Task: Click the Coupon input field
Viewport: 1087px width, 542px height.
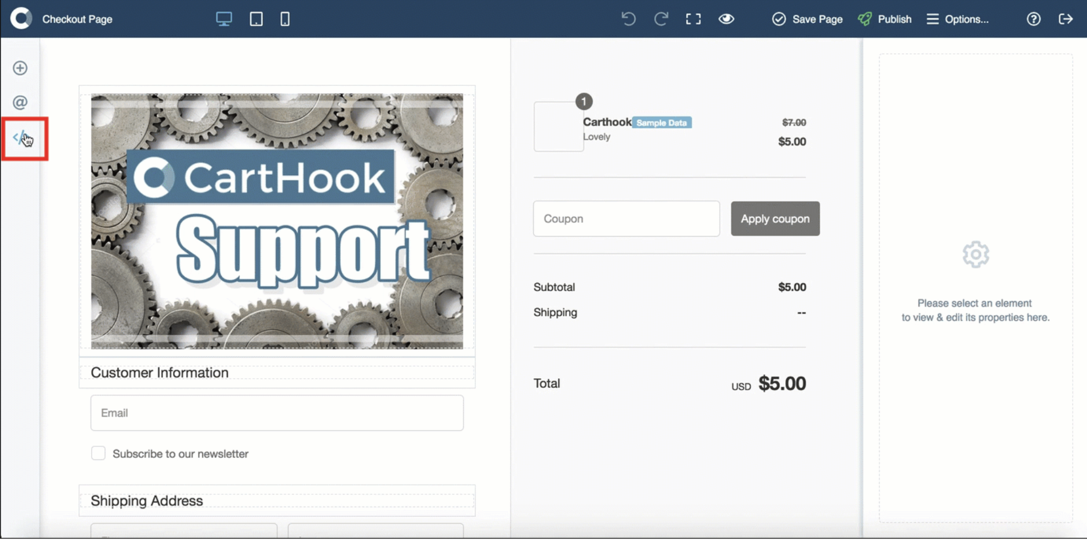Action: pyautogui.click(x=627, y=218)
